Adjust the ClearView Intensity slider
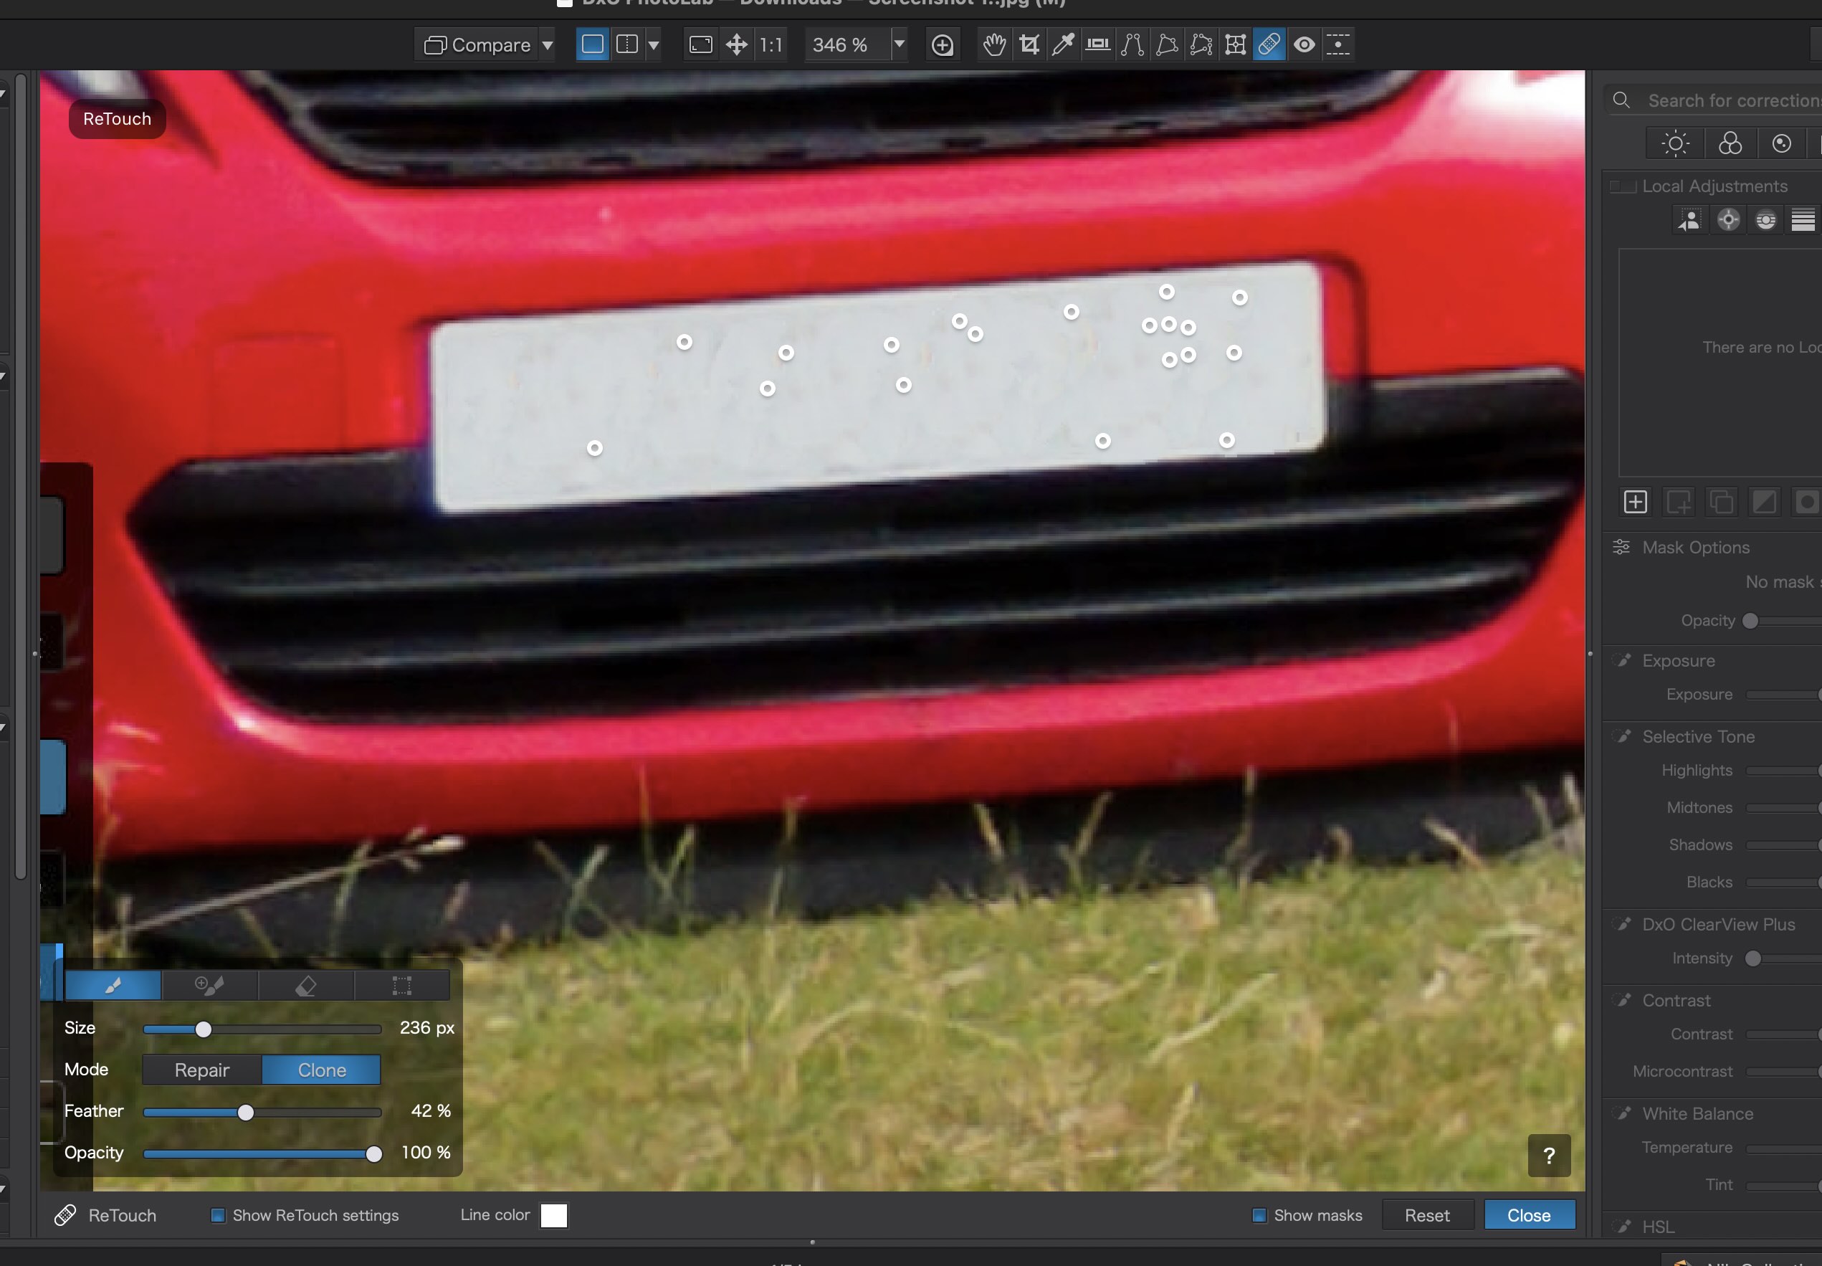 [x=1754, y=959]
